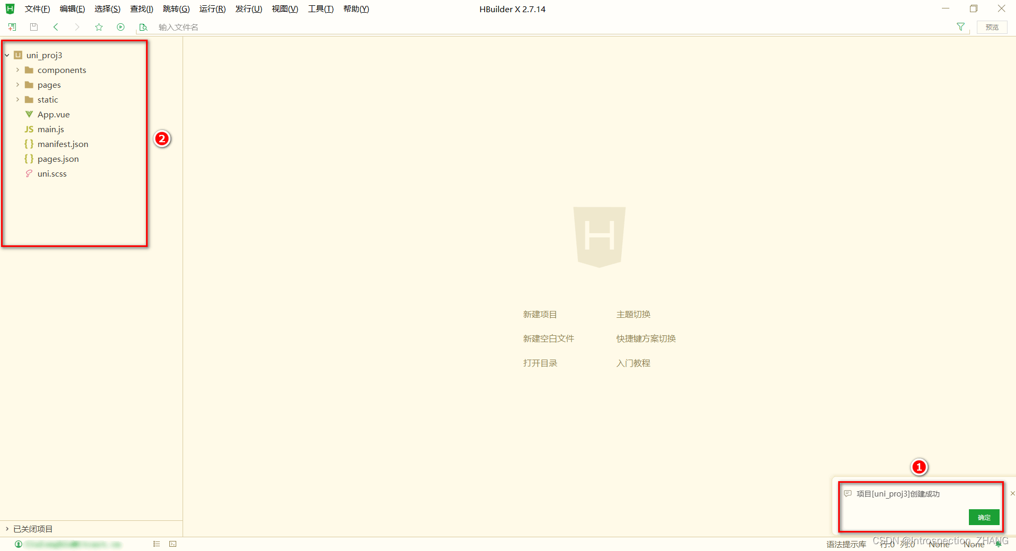Click the 主题切换 link
Viewport: 1016px width, 551px height.
(633, 314)
